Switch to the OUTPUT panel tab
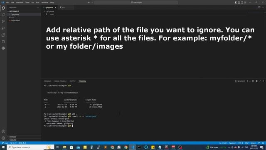The height and width of the screenshot is (150, 266). pos(72,81)
